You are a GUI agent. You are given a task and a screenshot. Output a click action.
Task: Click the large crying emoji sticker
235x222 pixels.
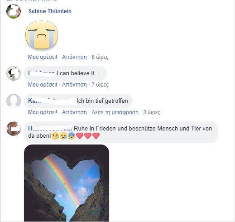[x=42, y=35]
